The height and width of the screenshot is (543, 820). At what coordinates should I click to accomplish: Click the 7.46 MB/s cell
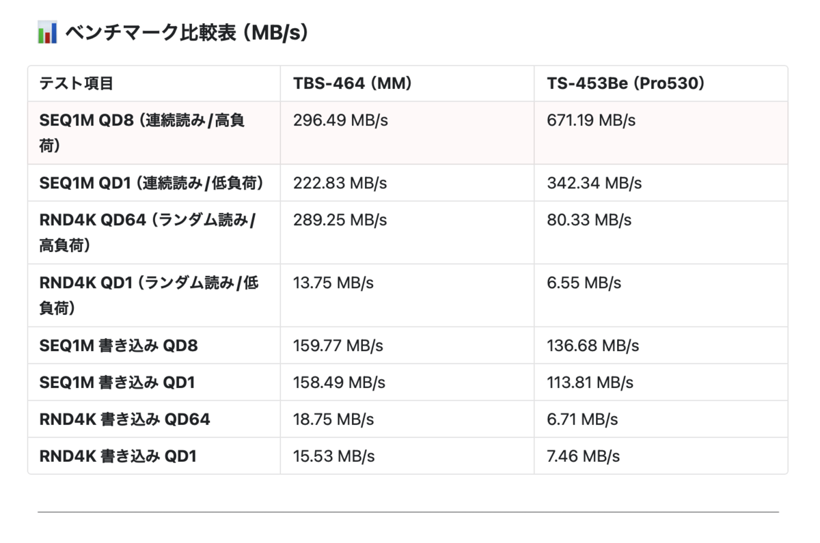(x=583, y=456)
